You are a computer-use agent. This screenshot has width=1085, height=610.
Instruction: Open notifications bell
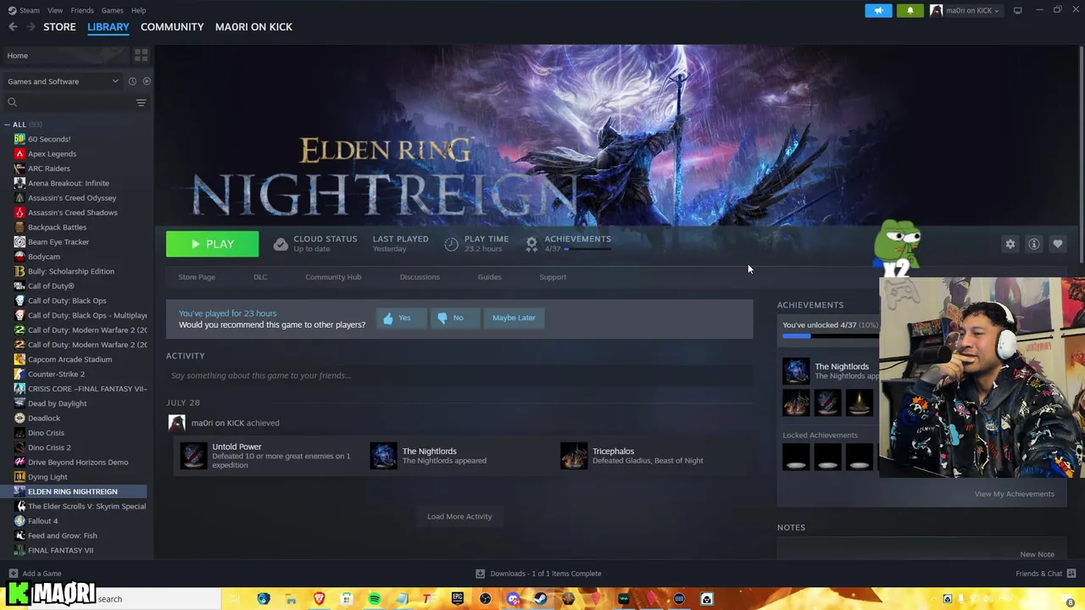point(910,10)
